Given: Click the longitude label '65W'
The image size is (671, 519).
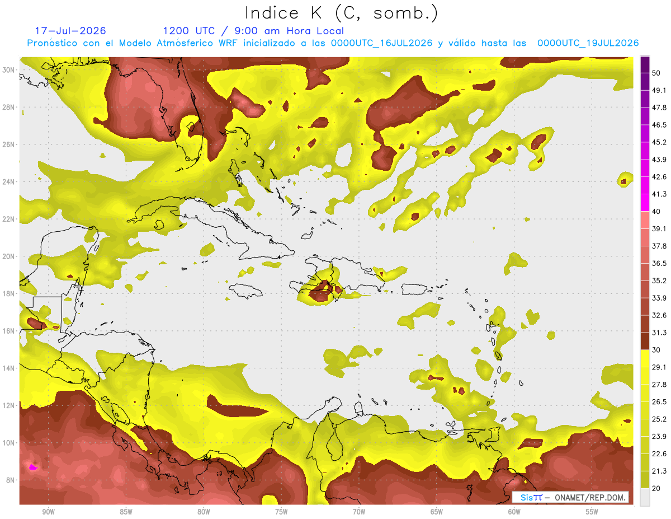Looking at the screenshot, I should click(437, 512).
